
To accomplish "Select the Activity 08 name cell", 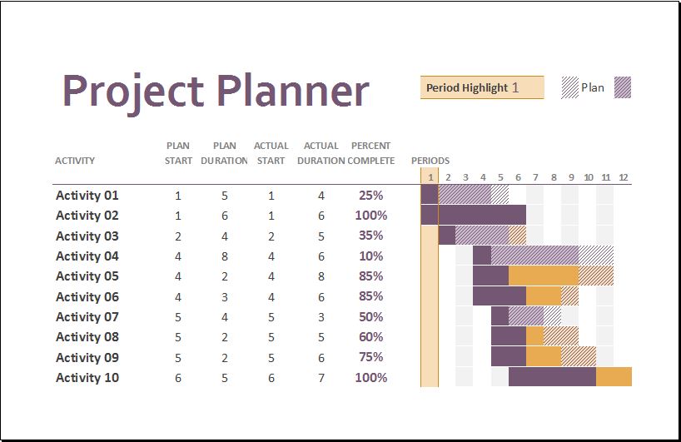I will point(87,337).
